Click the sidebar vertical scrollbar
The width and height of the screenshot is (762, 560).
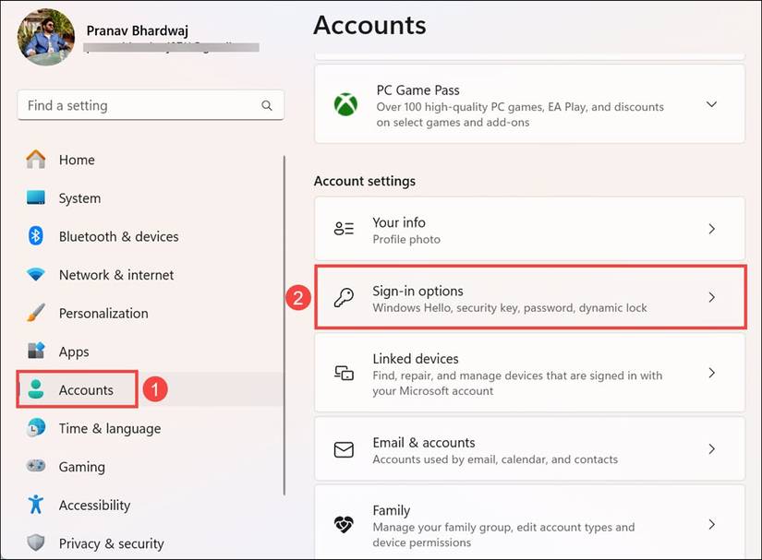pos(284,325)
